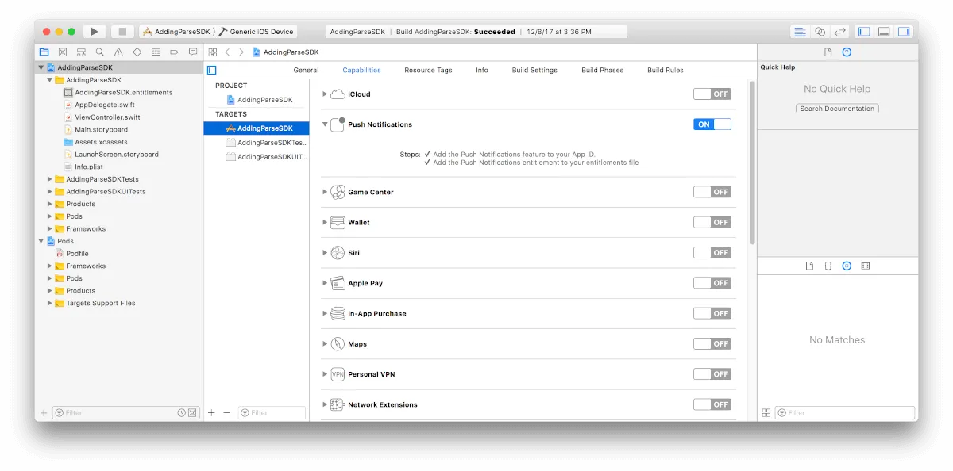Image resolution: width=953 pixels, height=471 pixels.
Task: Turn on Personal VPN
Action: click(x=712, y=374)
